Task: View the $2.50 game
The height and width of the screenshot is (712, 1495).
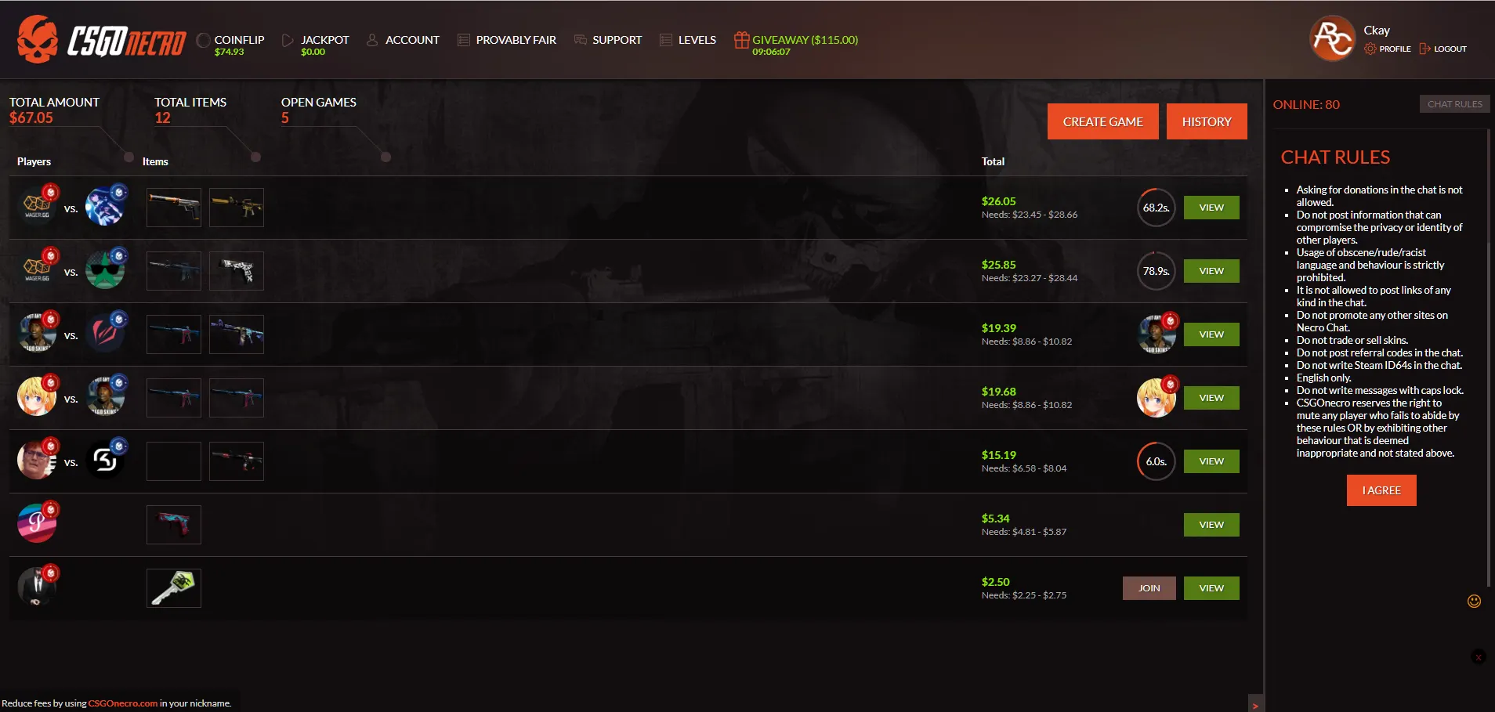Action: pos(1211,588)
